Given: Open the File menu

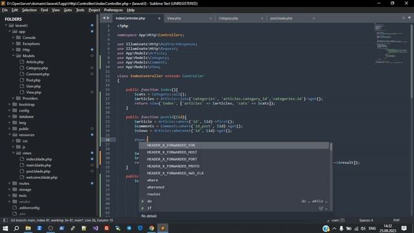Looking at the screenshot, I should [x=5, y=10].
